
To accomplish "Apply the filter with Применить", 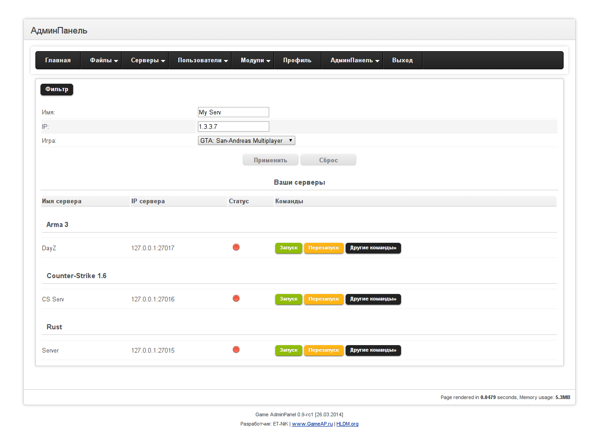I will pos(270,160).
